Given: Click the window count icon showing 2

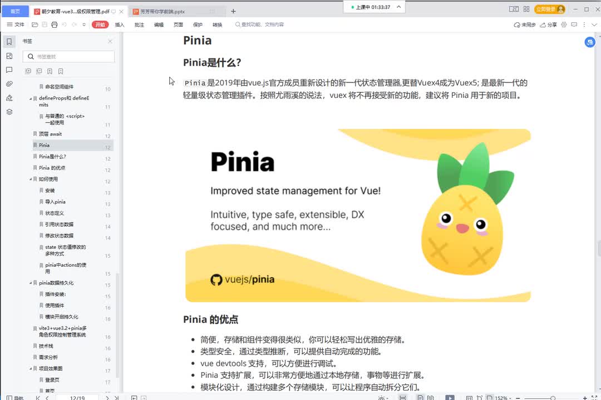Looking at the screenshot, I should [x=514, y=9].
